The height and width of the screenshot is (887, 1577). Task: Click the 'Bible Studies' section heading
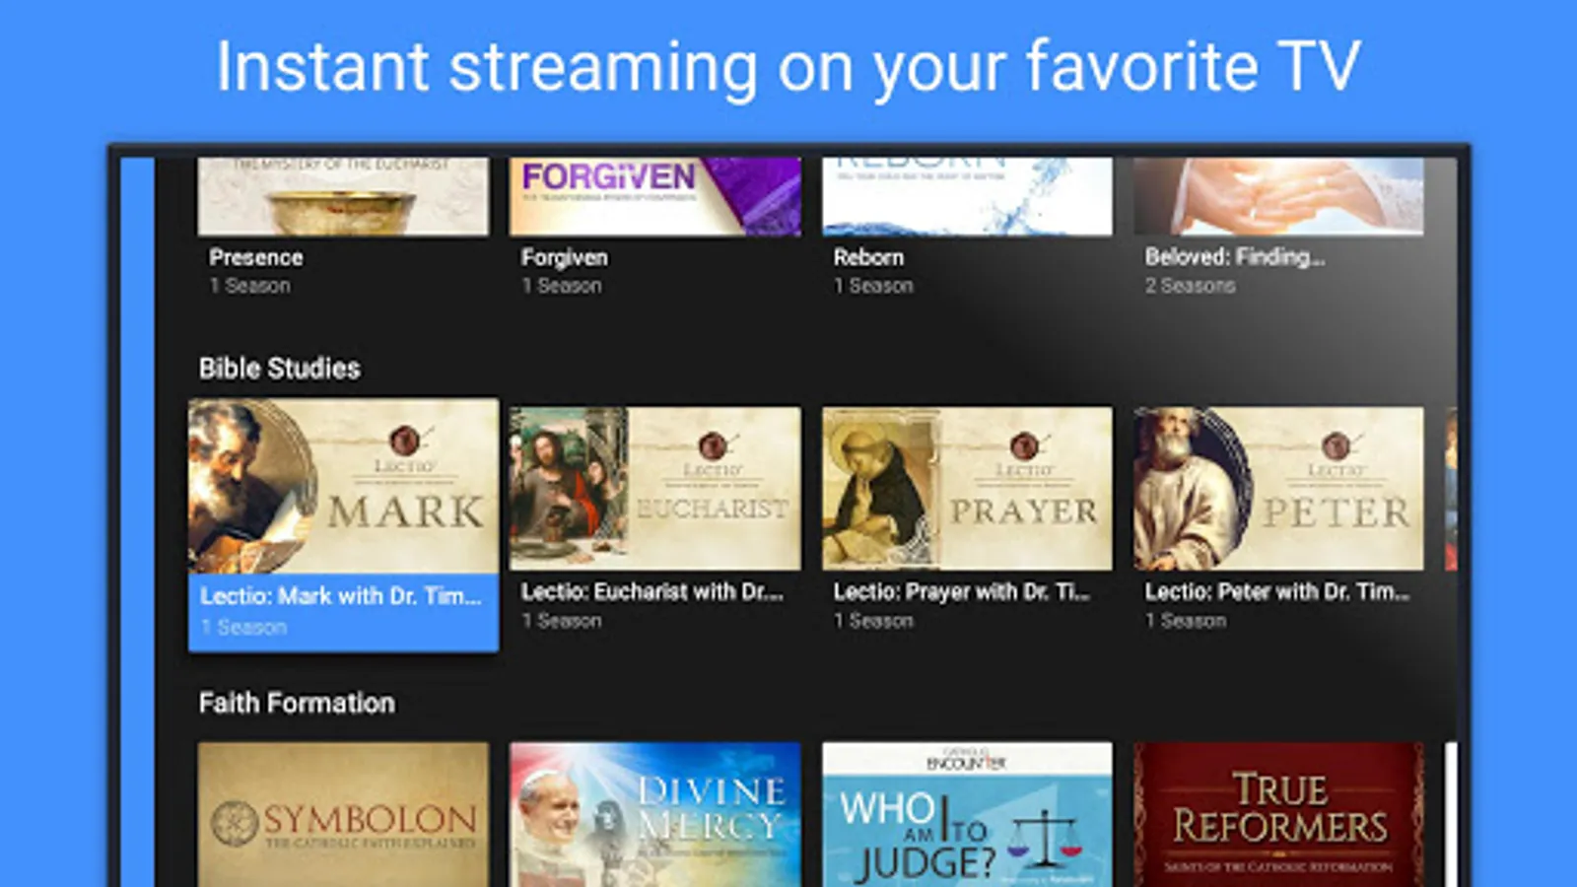(280, 369)
